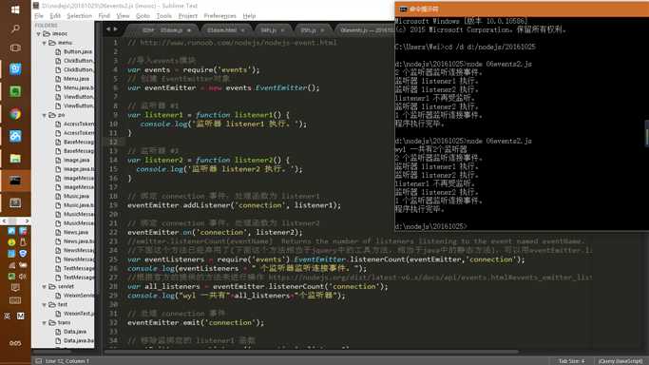649x365 pixels.
Task: Collapse the servlet folder in the sidebar
Action: 45,286
